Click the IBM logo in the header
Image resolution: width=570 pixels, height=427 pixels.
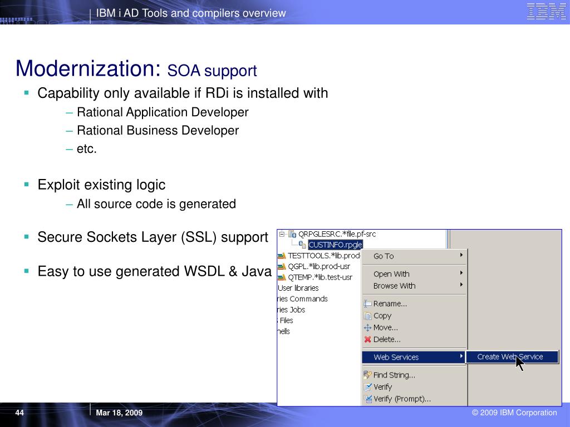pyautogui.click(x=546, y=11)
